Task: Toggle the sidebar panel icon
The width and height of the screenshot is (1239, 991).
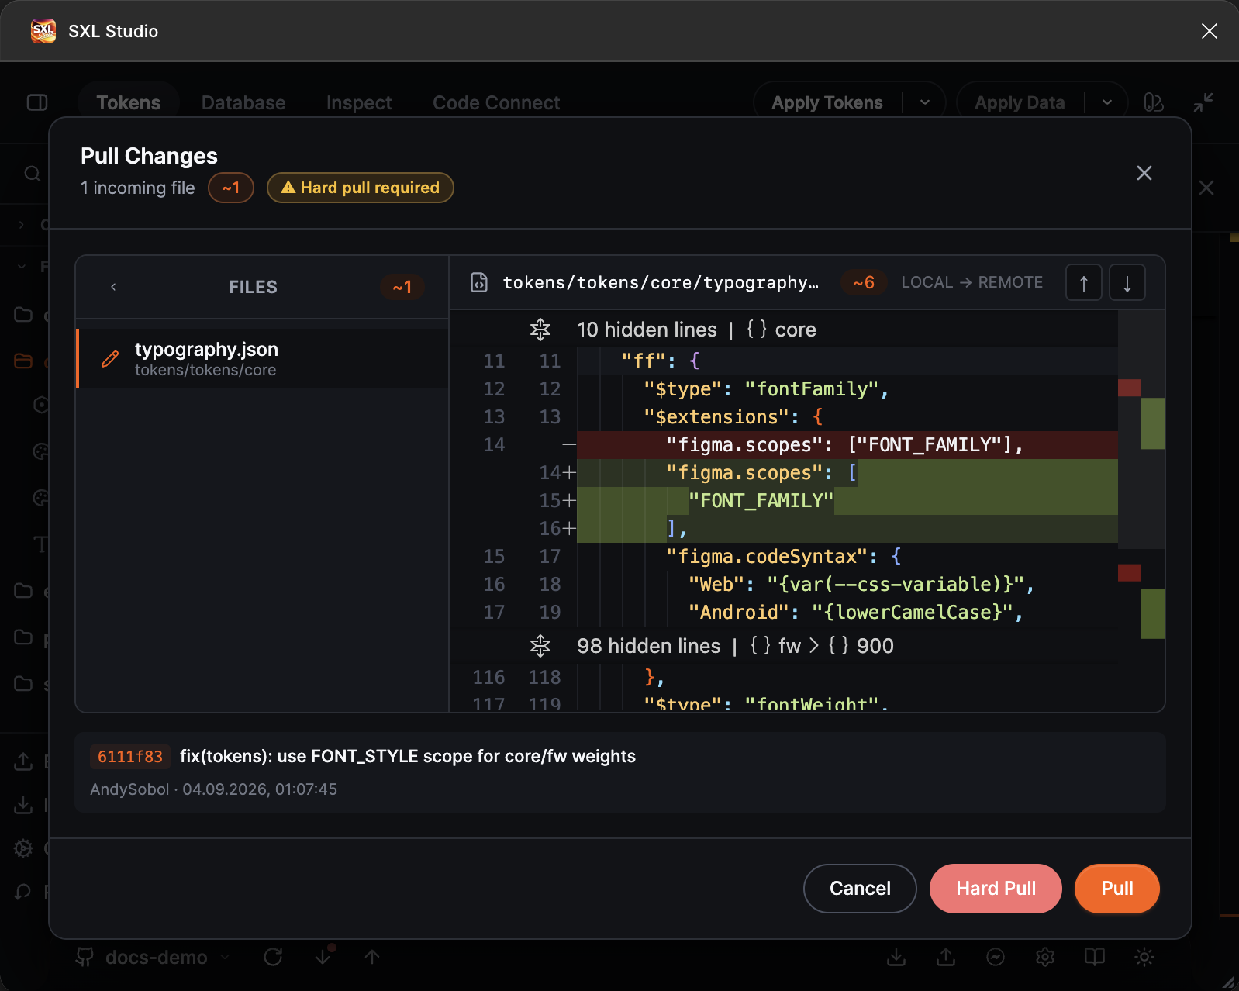Action: coord(37,102)
